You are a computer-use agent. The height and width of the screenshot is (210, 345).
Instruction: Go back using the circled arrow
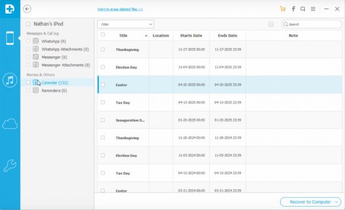pyautogui.click(x=27, y=9)
